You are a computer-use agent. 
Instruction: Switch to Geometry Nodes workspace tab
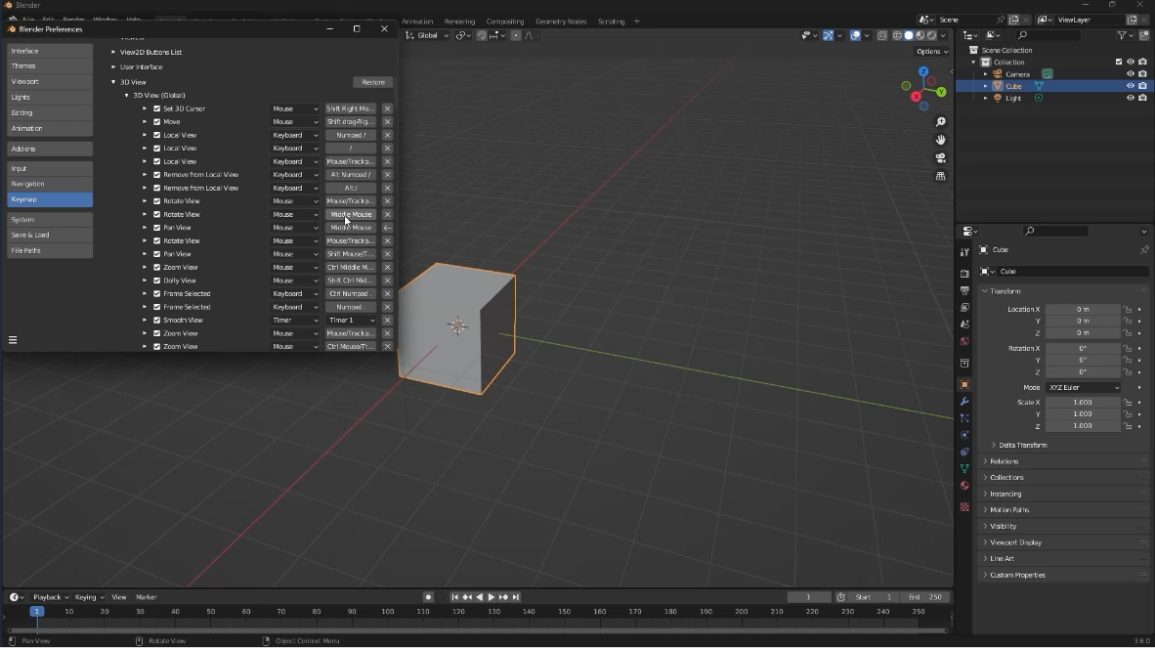coord(561,22)
